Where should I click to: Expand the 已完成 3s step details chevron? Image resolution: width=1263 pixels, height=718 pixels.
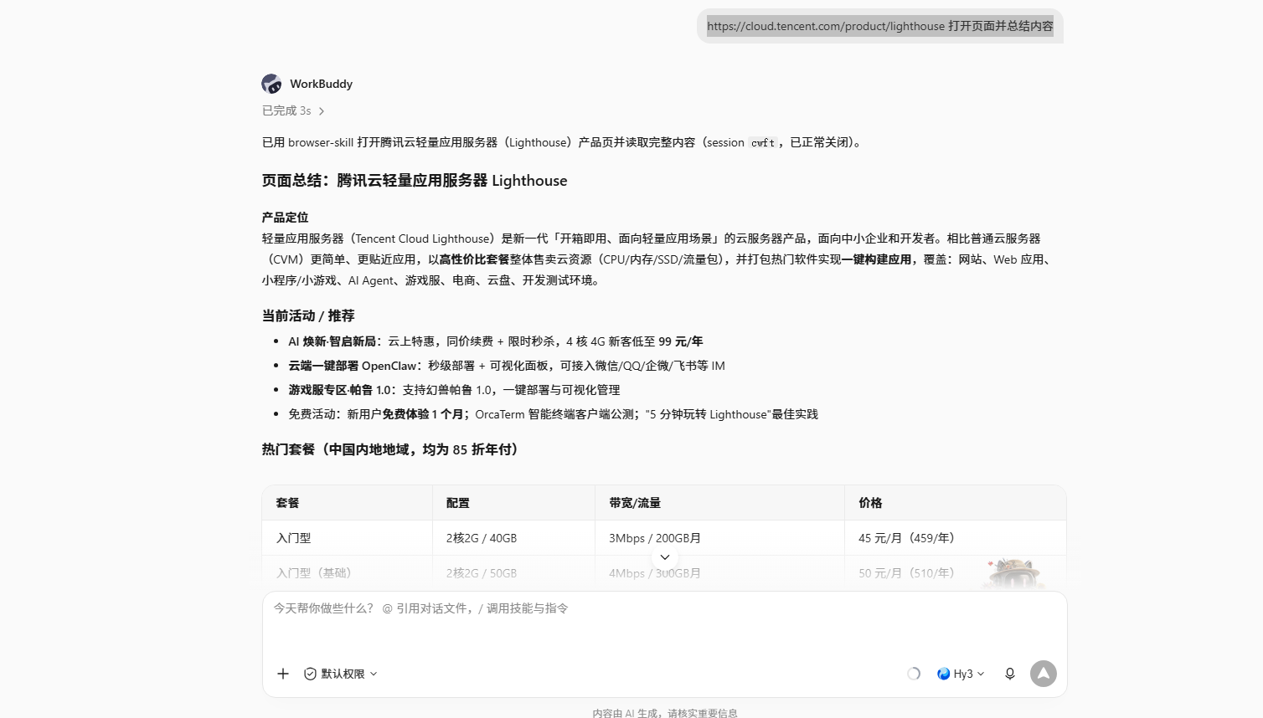pyautogui.click(x=322, y=111)
